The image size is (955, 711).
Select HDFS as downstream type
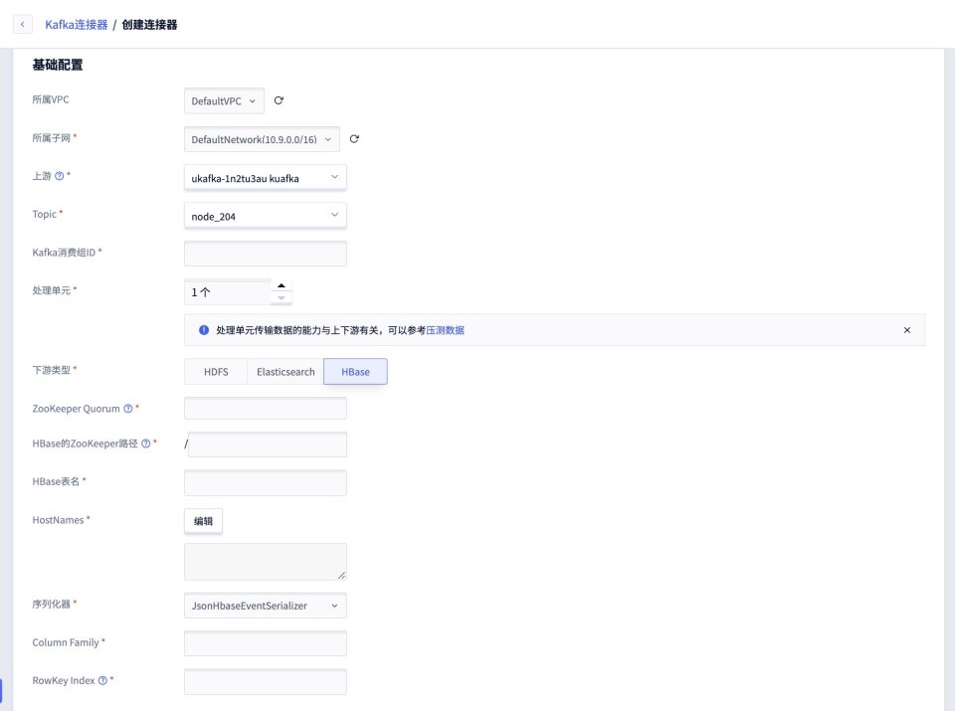(216, 372)
